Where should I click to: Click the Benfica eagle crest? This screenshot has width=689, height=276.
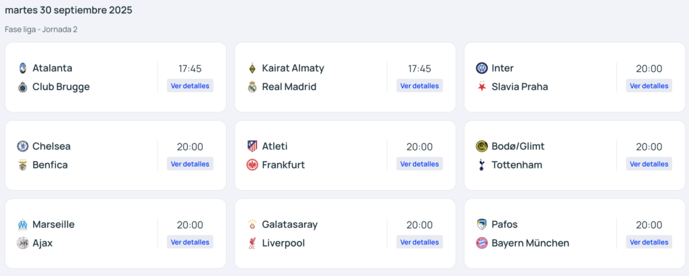(23, 165)
